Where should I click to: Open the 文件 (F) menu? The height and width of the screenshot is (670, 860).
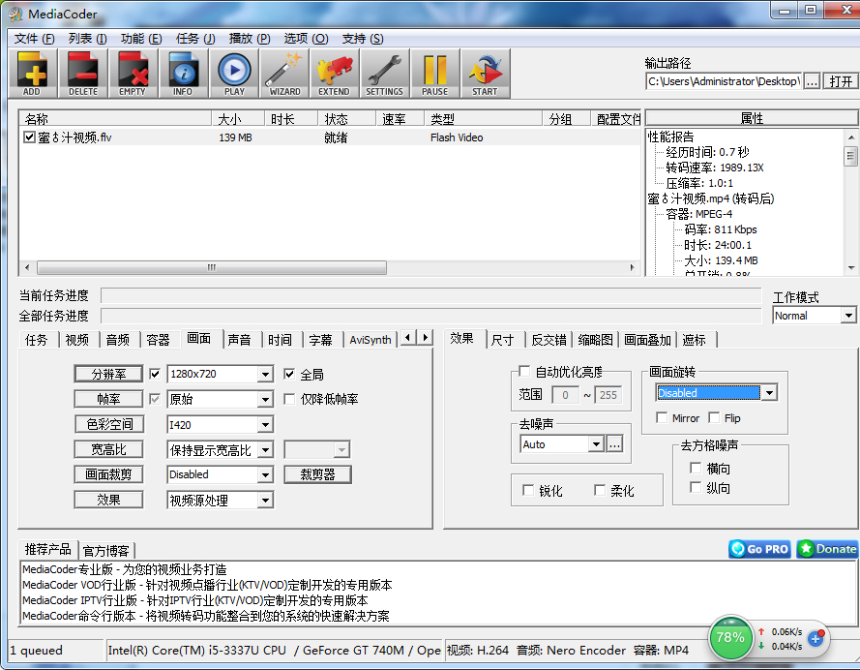click(35, 39)
